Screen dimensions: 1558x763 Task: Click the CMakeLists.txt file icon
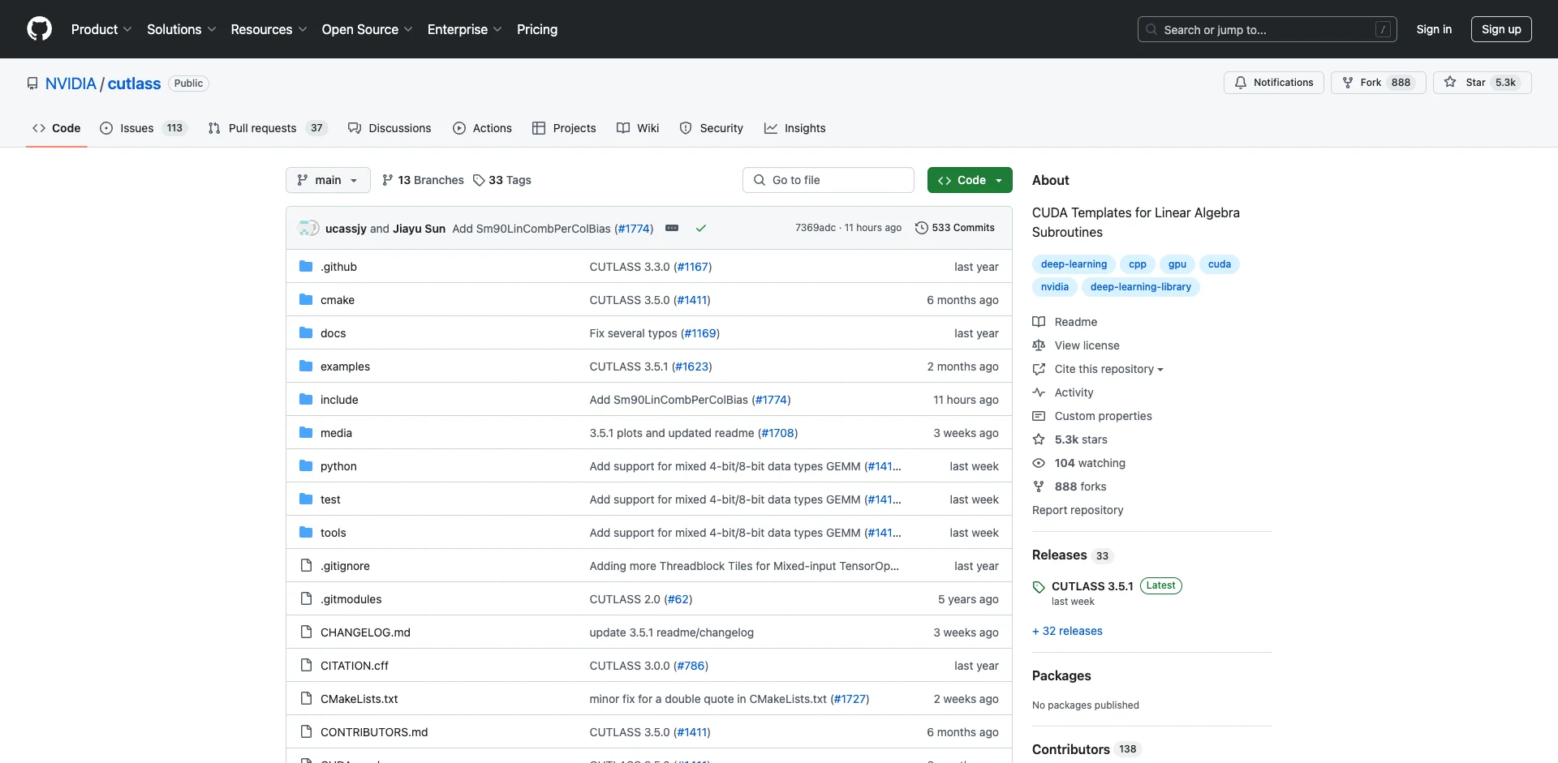(x=306, y=698)
